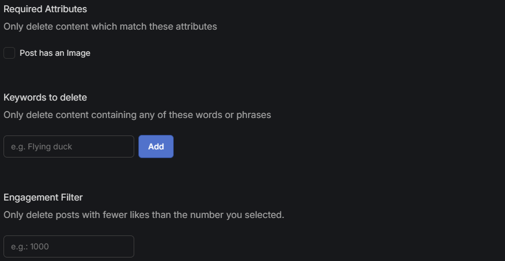
Task: Enable the Post has an Image checkbox
Action: click(9, 53)
